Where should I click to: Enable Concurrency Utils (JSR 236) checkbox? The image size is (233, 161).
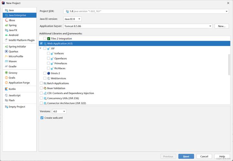pyautogui.click(x=41, y=98)
